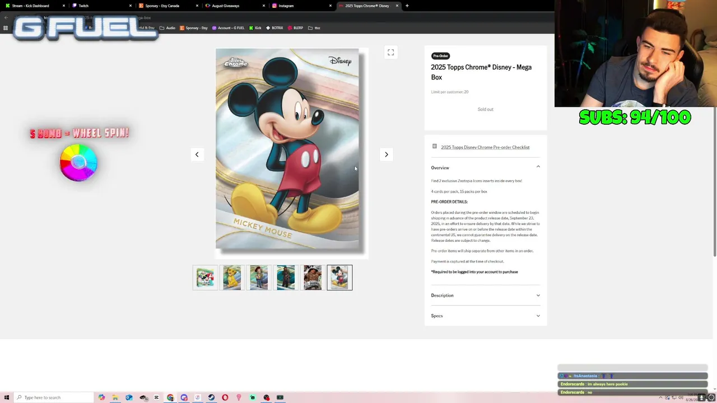
Task: Click the volume icon in system tray
Action: click(681, 397)
